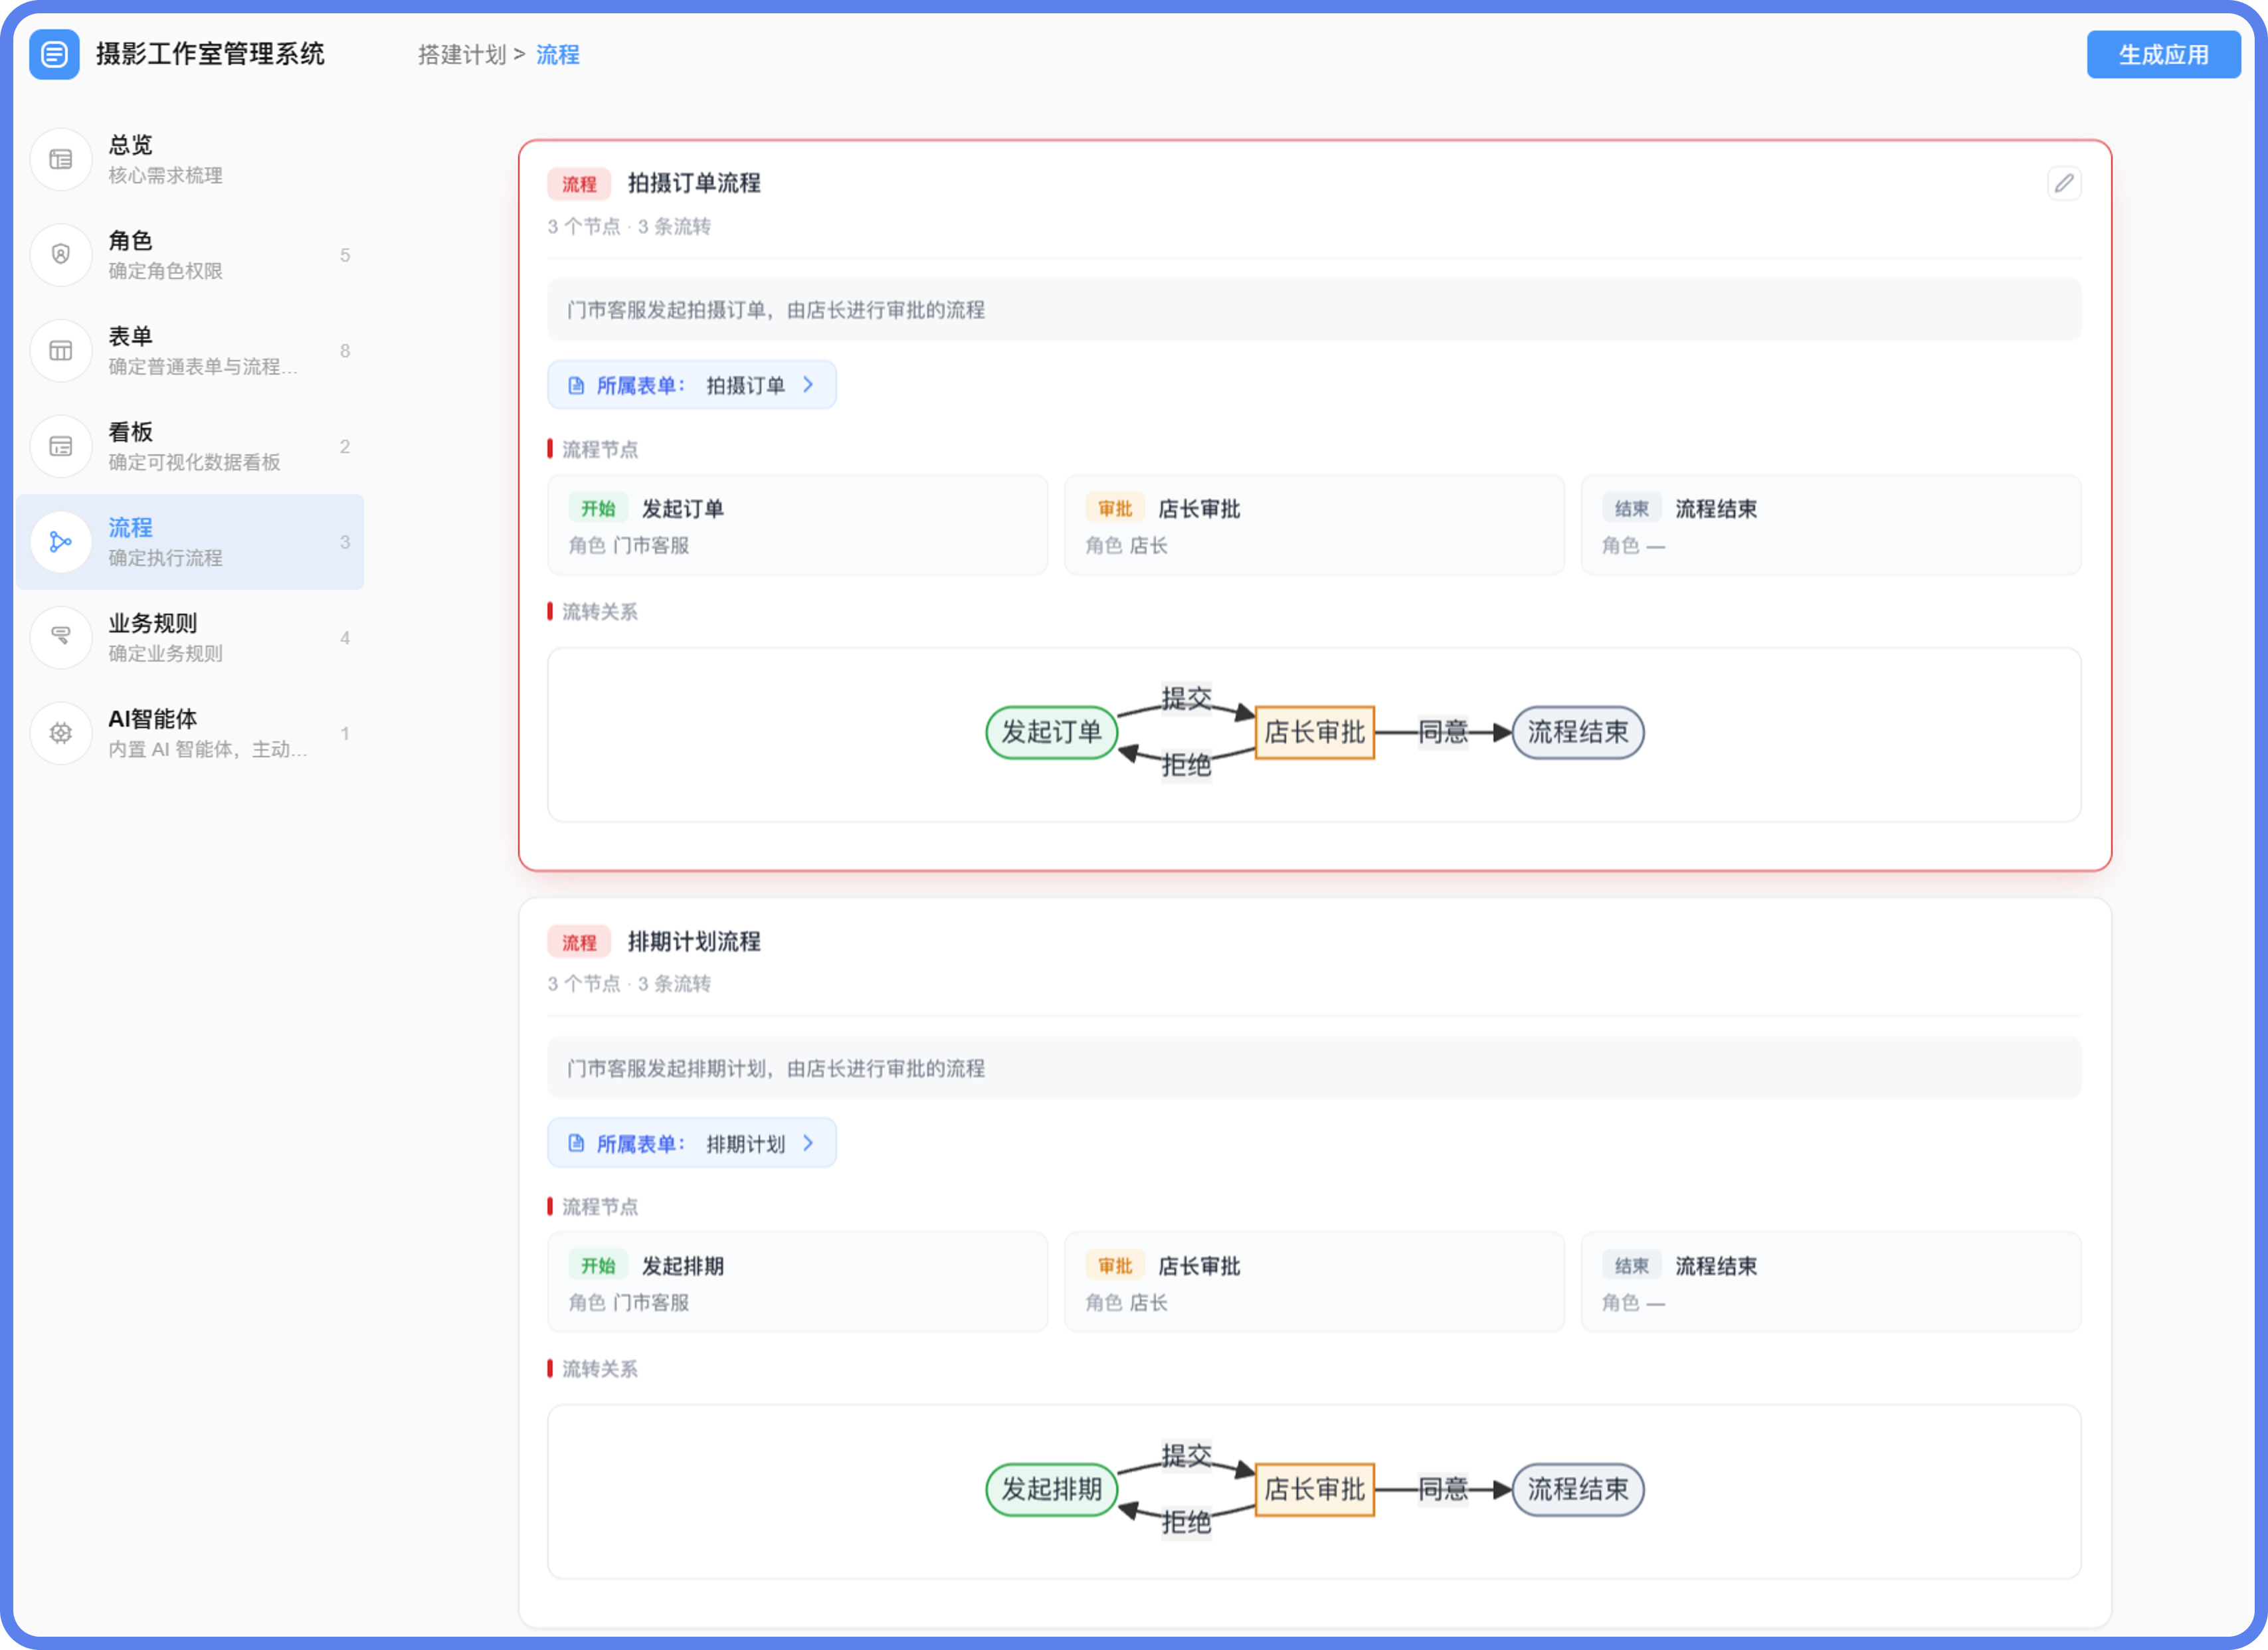Click the 排期计划流程 title
The image size is (2268, 1650).
pos(694,941)
